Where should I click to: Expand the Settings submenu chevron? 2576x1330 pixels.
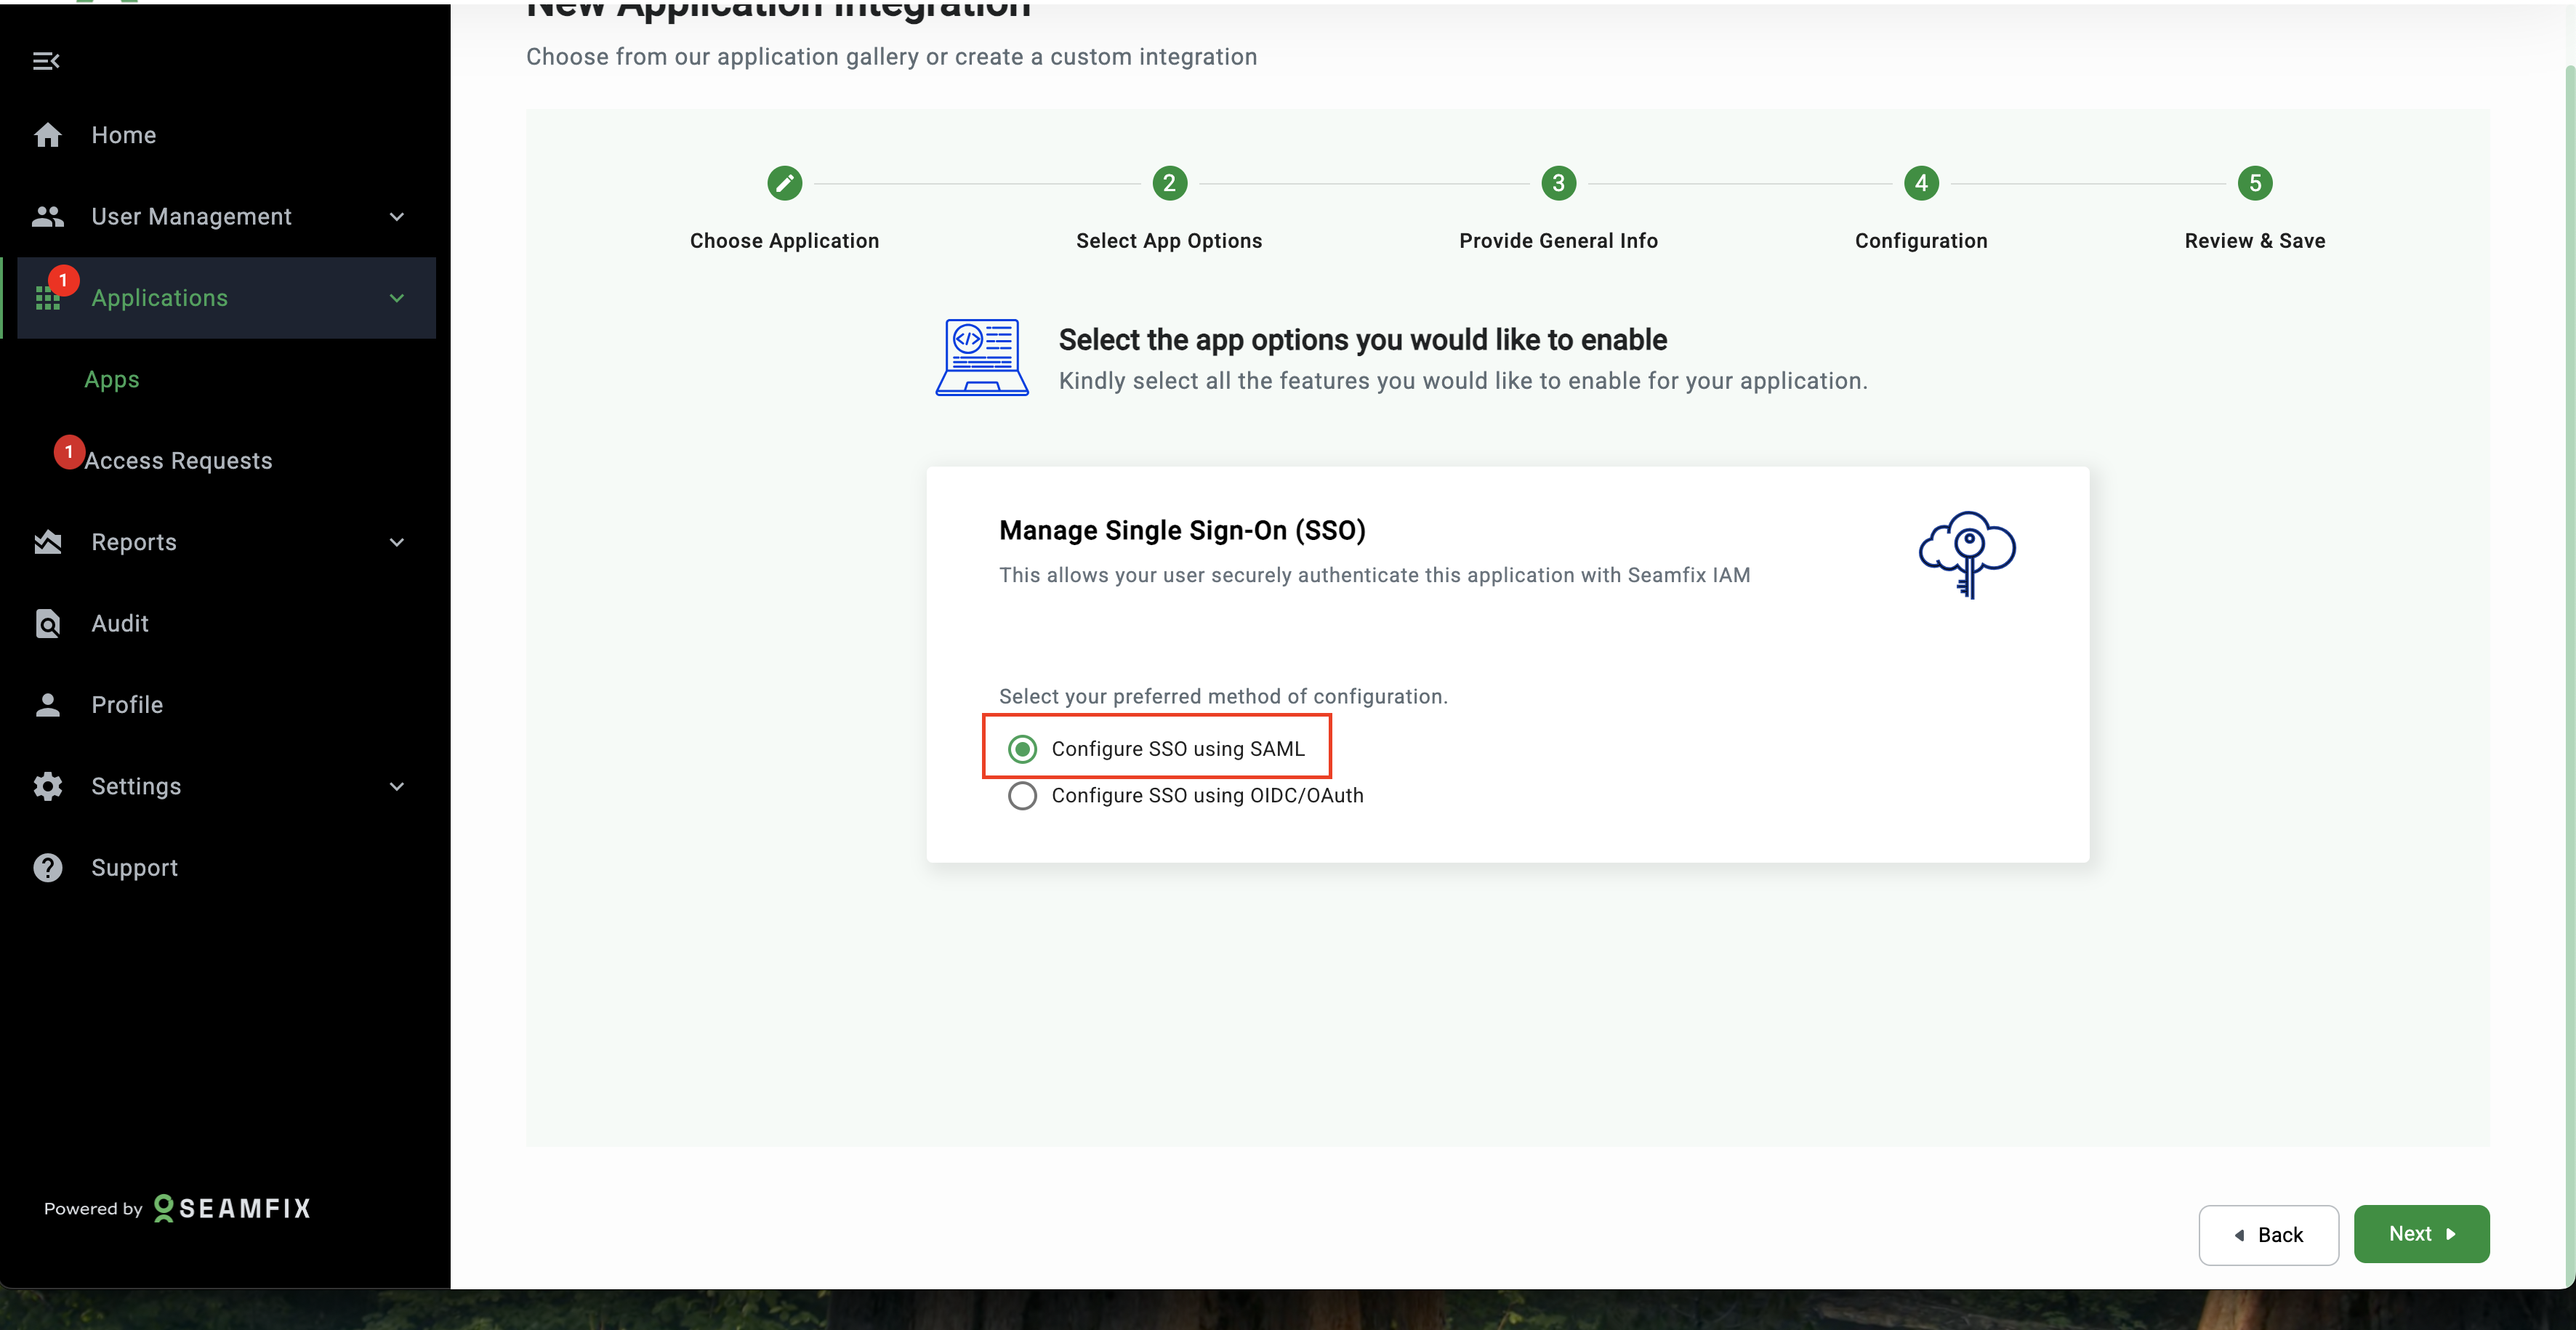coord(397,786)
